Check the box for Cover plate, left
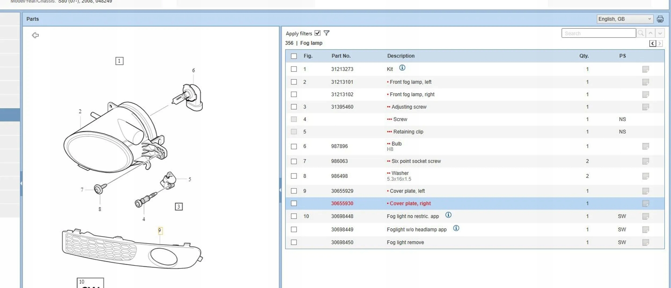 pos(294,191)
